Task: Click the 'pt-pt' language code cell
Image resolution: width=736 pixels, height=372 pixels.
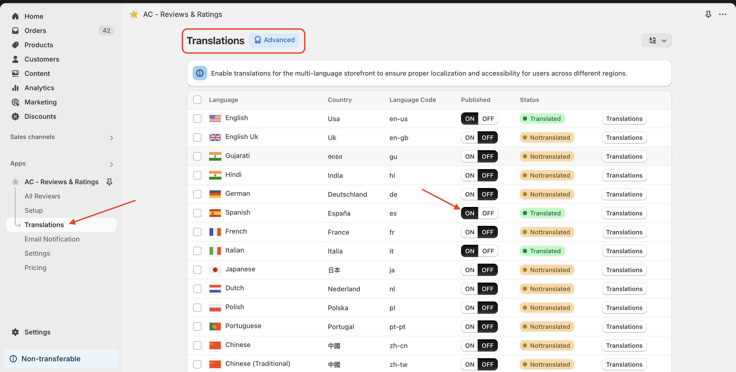Action: pos(397,327)
